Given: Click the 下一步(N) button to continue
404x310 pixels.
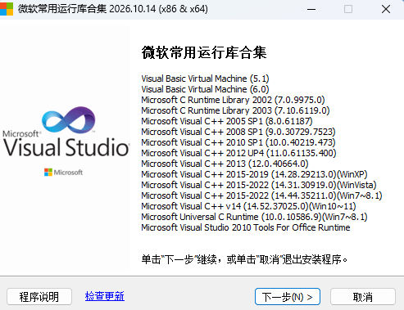Looking at the screenshot, I should 288,296.
